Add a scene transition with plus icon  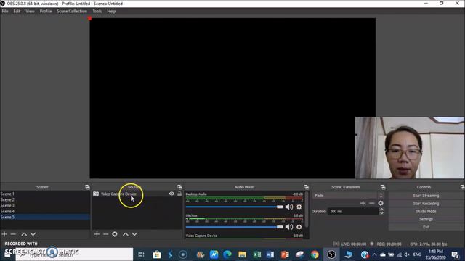pyautogui.click(x=363, y=203)
